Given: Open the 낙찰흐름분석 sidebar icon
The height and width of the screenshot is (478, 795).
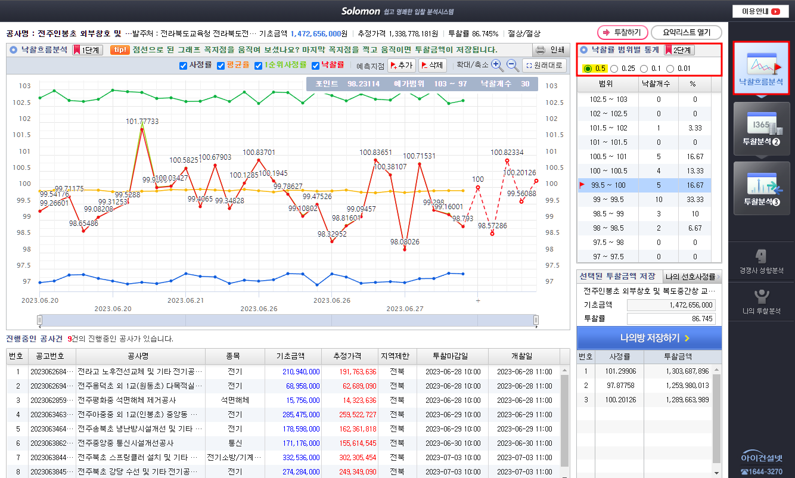Looking at the screenshot, I should (x=761, y=67).
